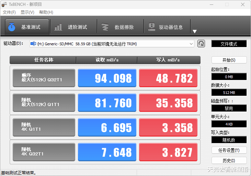The height and width of the screenshot is (176, 251).
Task: Click the read value 7.648
Action: coord(107,152)
